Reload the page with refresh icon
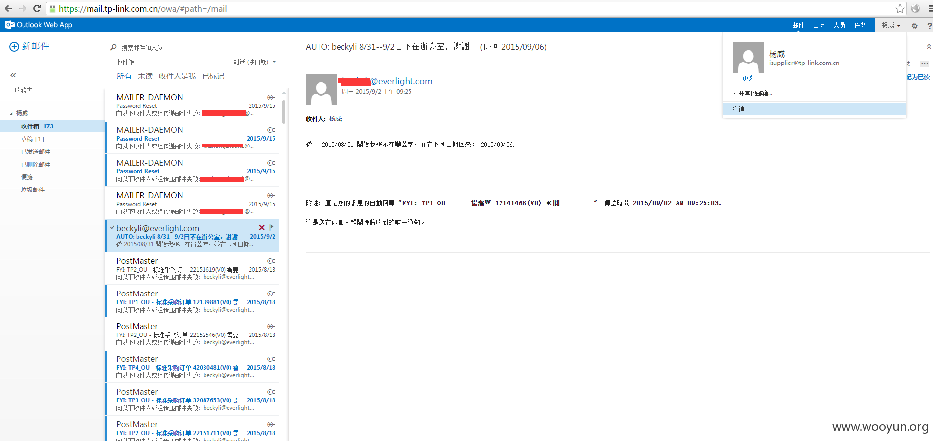 (37, 8)
